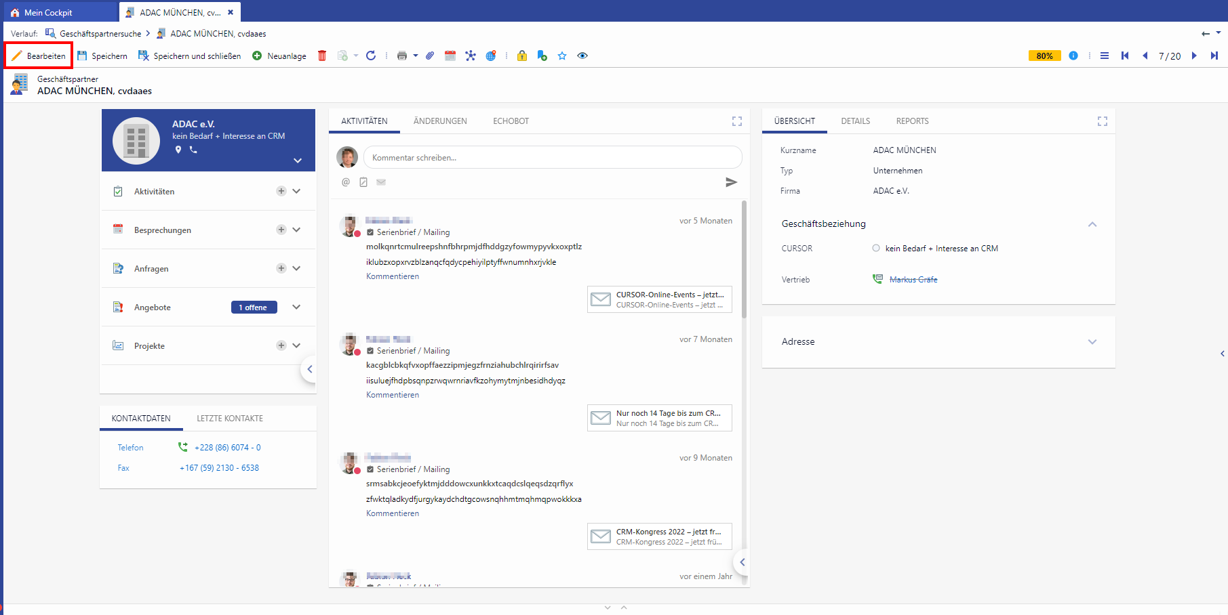Click the star favorite icon
The width and height of the screenshot is (1228, 615).
point(562,56)
